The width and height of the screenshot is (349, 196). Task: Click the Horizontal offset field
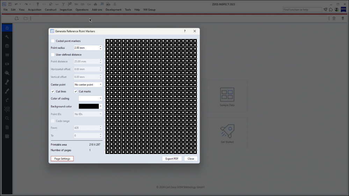point(88,69)
